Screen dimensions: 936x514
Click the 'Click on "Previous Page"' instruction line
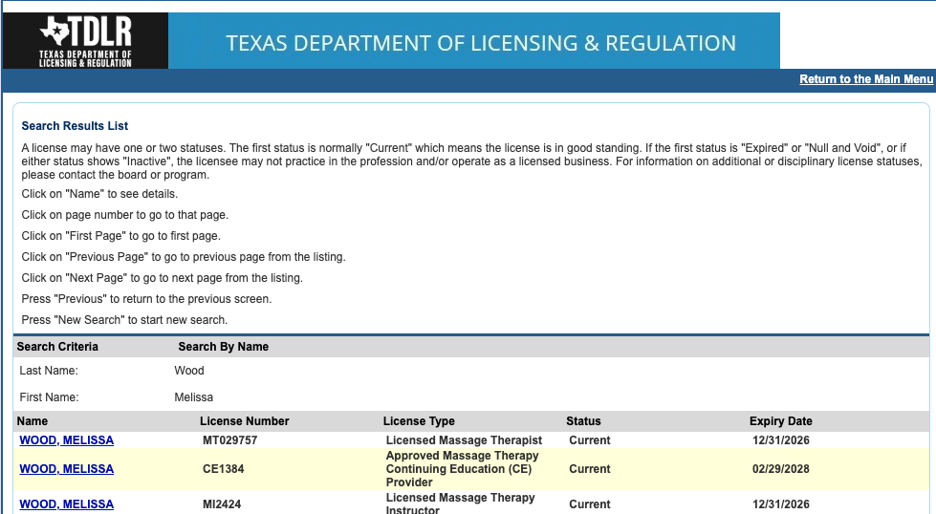coord(184,257)
